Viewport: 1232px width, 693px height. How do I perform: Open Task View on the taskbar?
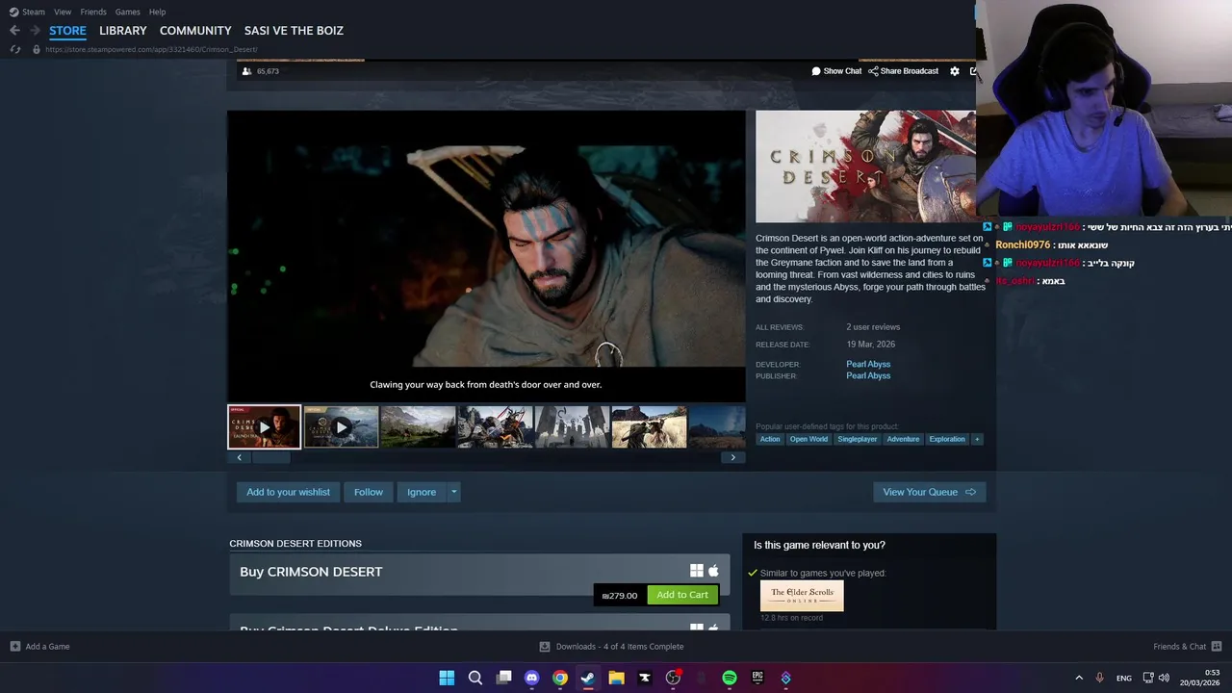(503, 678)
